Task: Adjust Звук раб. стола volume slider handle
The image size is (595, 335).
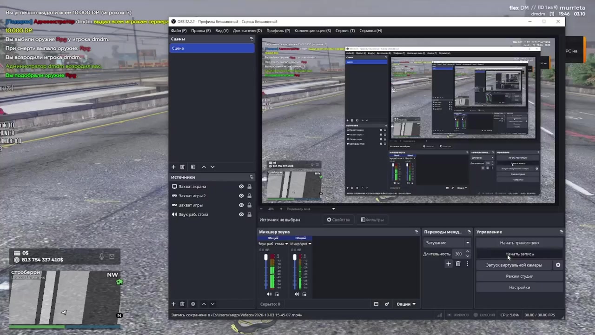Action: (x=266, y=257)
